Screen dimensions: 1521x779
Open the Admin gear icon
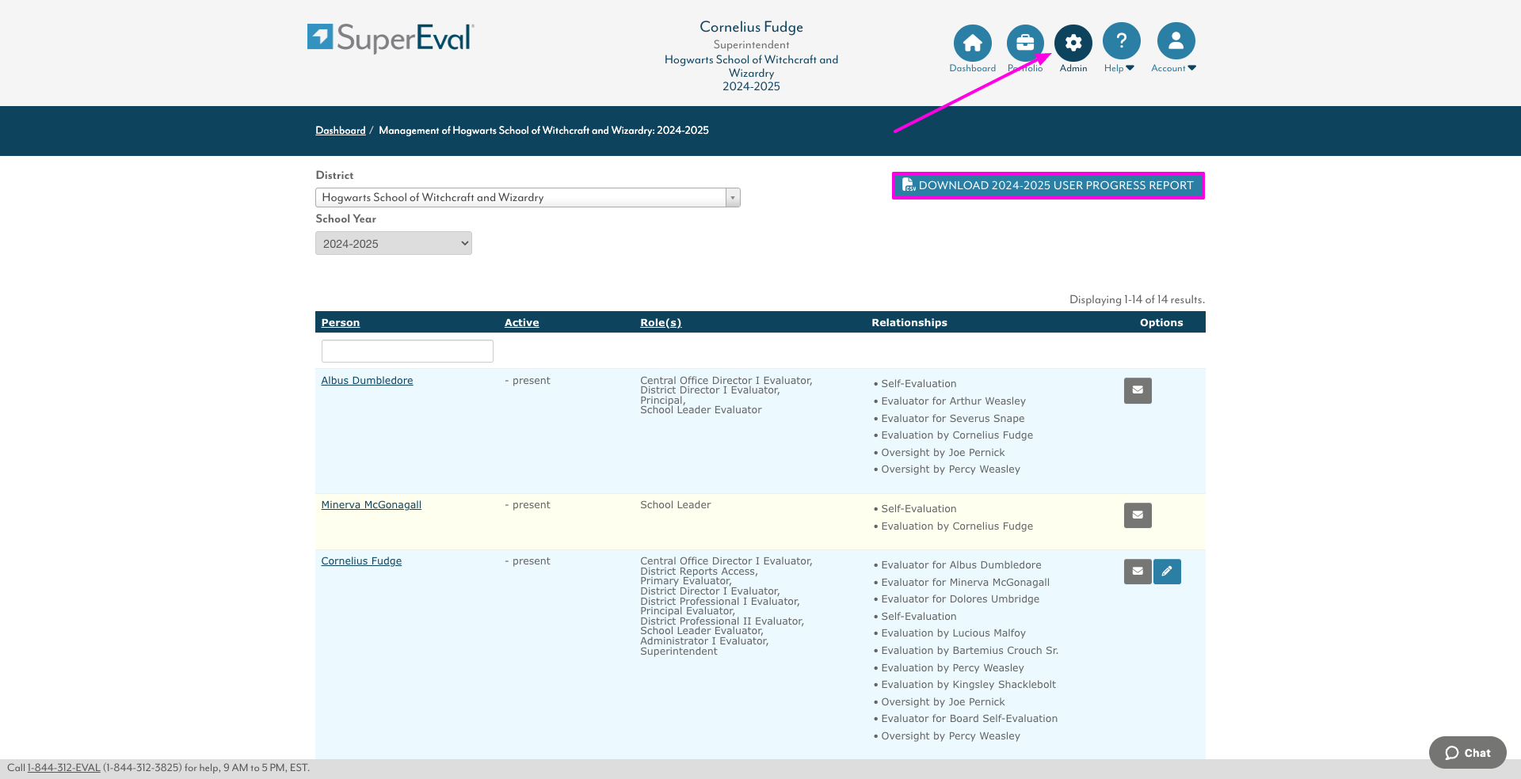click(1073, 43)
